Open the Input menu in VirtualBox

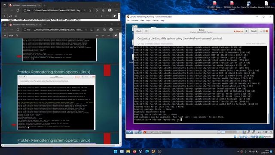[148, 21]
